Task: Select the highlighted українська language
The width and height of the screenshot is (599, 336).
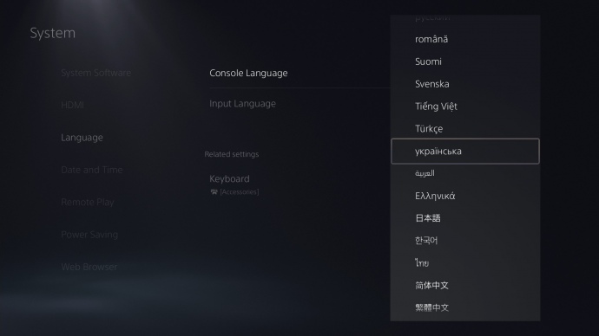Action: click(x=465, y=152)
